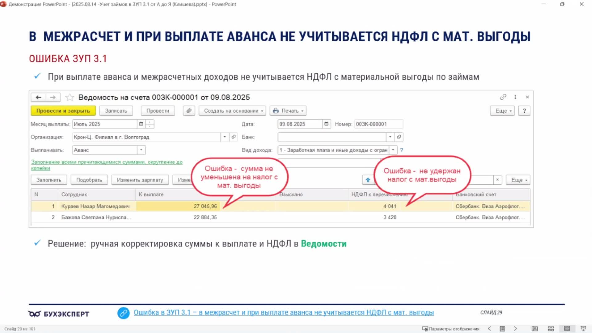The image size is (592, 333).
Task: Click the chain link icon in slide footer
Action: click(x=123, y=313)
